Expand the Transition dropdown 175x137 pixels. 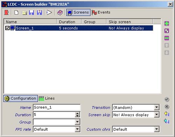(156, 107)
